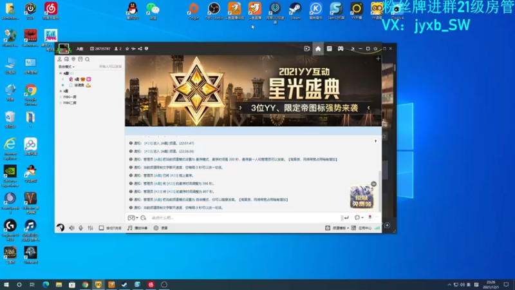Viewport: 515px width, 290px height.
Task: Open the Tencent QQ penguin desktop icon
Action: pyautogui.click(x=133, y=11)
